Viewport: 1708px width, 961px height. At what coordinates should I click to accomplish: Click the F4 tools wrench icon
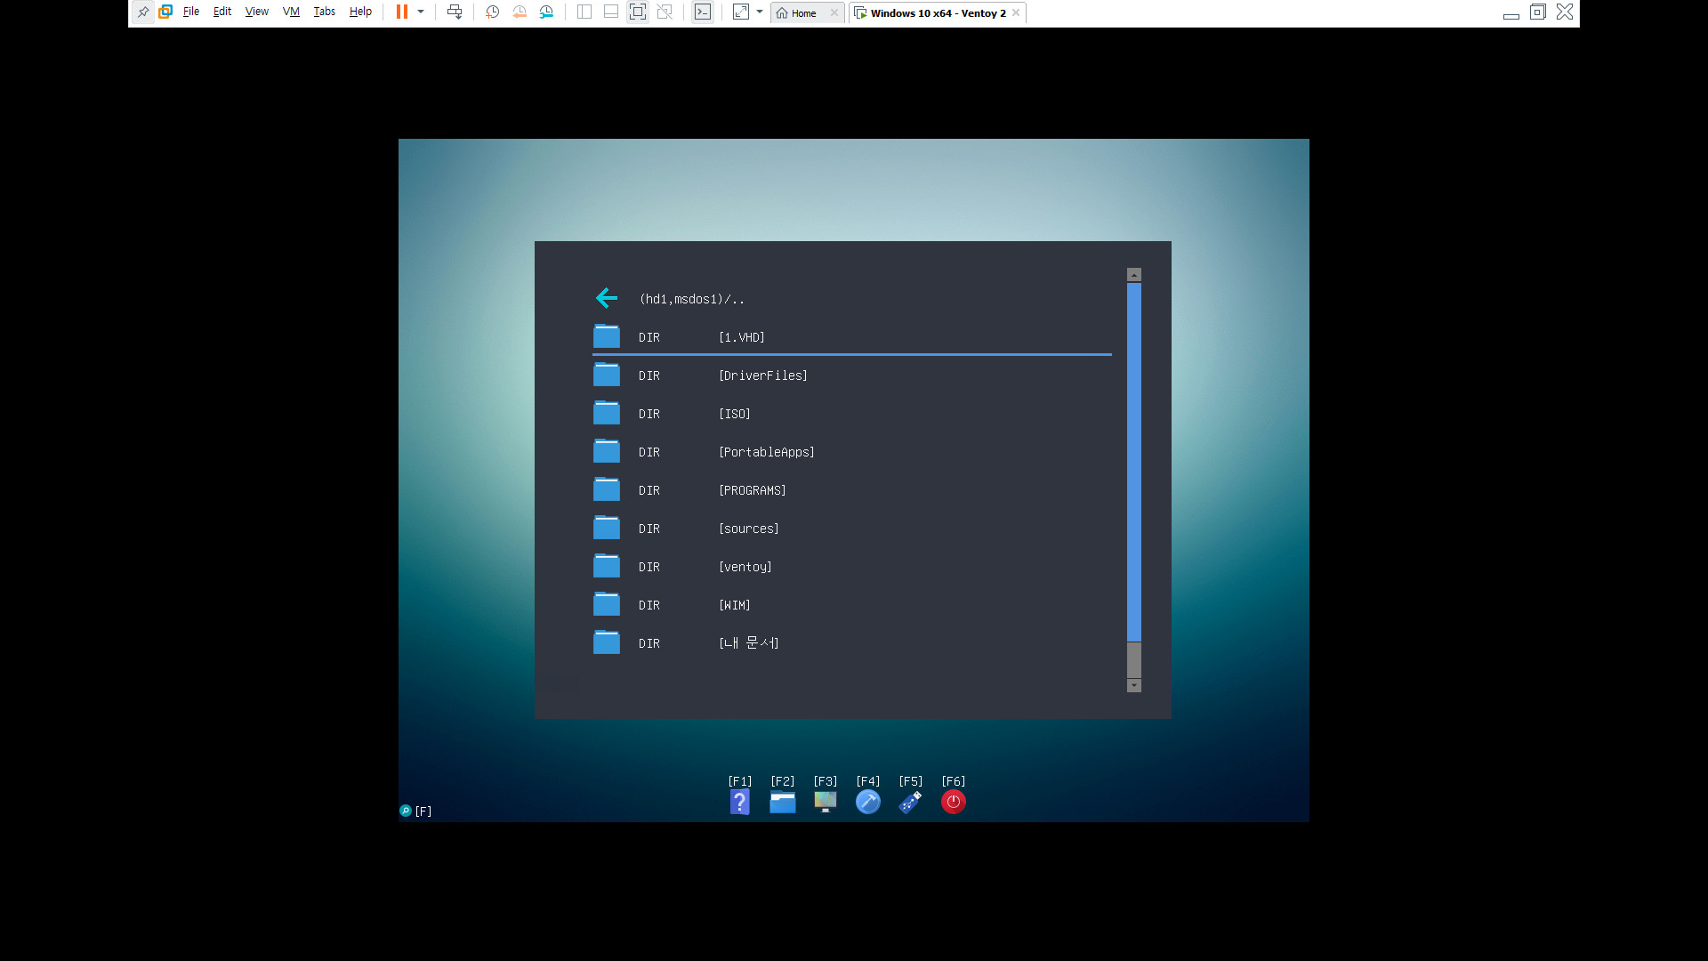pos(868,802)
